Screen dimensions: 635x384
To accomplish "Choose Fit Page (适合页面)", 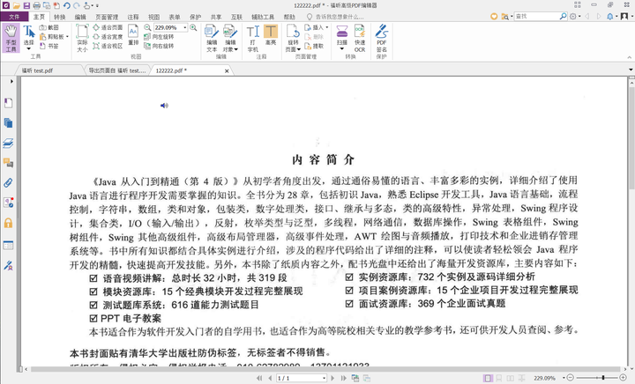I will click(108, 27).
